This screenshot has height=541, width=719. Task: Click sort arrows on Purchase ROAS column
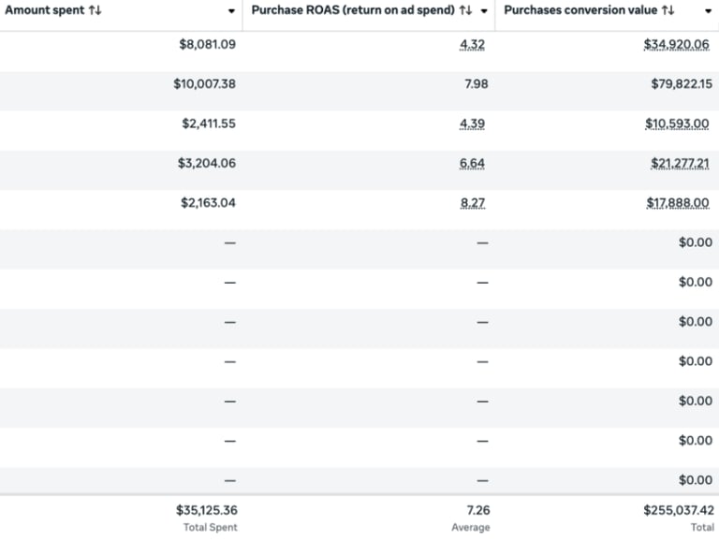(465, 10)
